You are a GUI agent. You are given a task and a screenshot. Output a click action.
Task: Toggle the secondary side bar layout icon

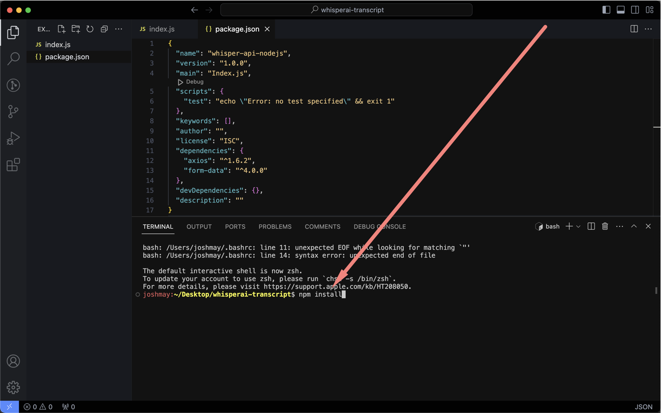click(635, 10)
